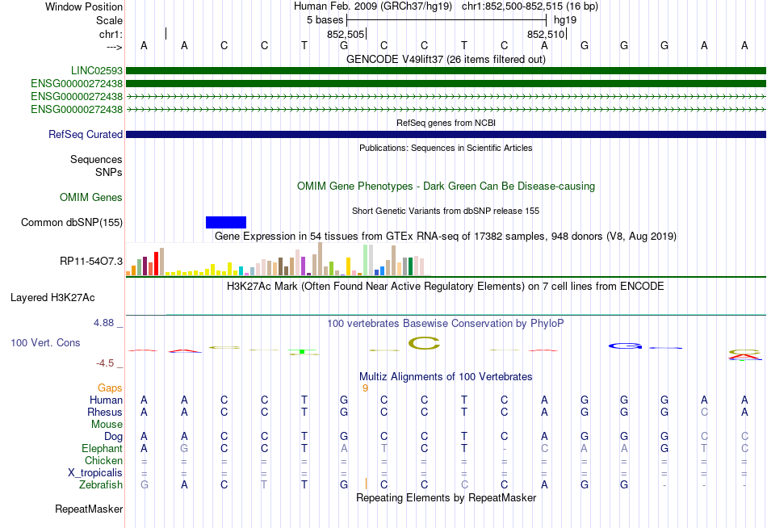The width and height of the screenshot is (767, 528).
Task: Click the Layered H3K27Ac track label
Action: 52,298
